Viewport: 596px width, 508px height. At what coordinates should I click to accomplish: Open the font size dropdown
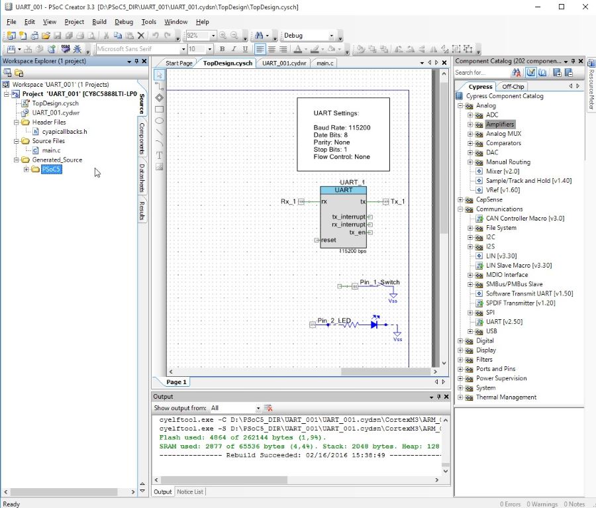[x=209, y=49]
